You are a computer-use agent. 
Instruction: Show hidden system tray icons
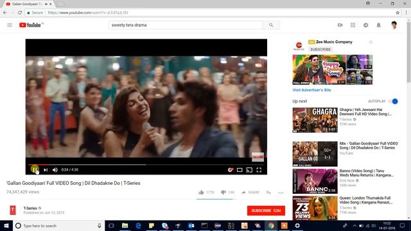(354, 226)
